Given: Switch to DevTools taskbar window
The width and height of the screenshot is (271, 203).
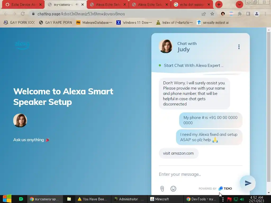Looking at the screenshot, I should point(201,199).
